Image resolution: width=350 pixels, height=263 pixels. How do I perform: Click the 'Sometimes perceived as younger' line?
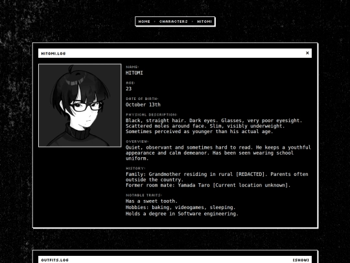coord(200,131)
